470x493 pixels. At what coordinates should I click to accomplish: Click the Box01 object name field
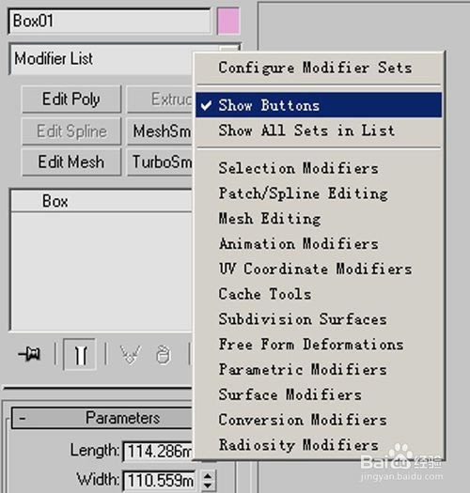tap(110, 21)
